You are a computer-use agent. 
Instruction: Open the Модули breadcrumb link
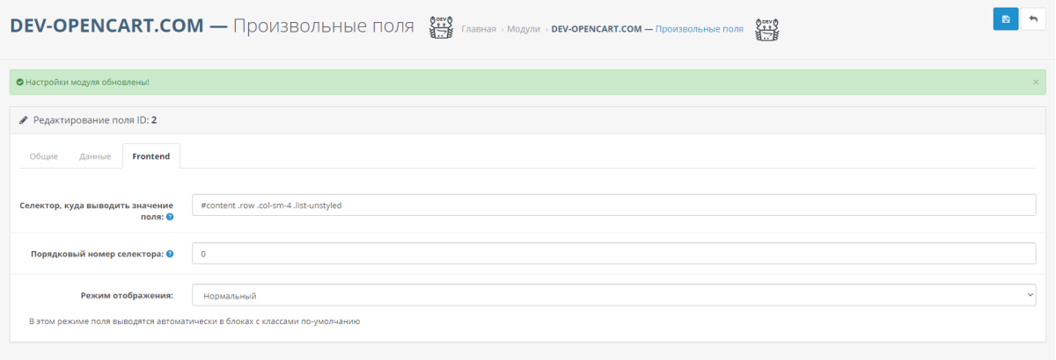[524, 29]
